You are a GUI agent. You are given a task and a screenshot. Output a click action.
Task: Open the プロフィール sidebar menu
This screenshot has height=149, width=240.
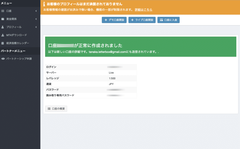pos(20,27)
